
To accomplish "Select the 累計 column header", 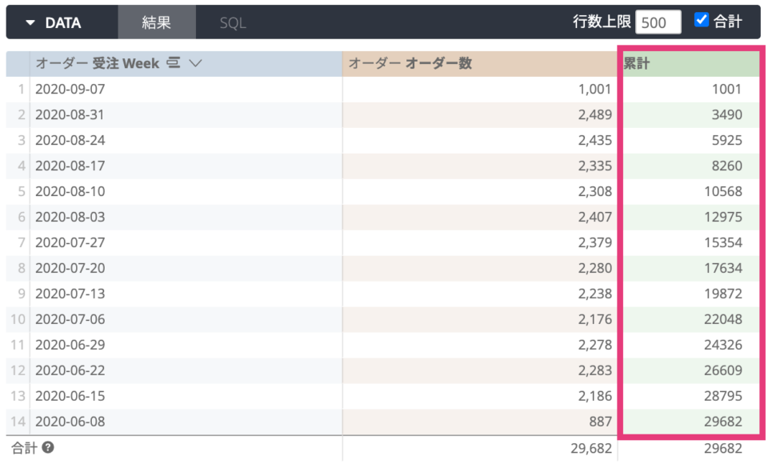I will pyautogui.click(x=691, y=64).
